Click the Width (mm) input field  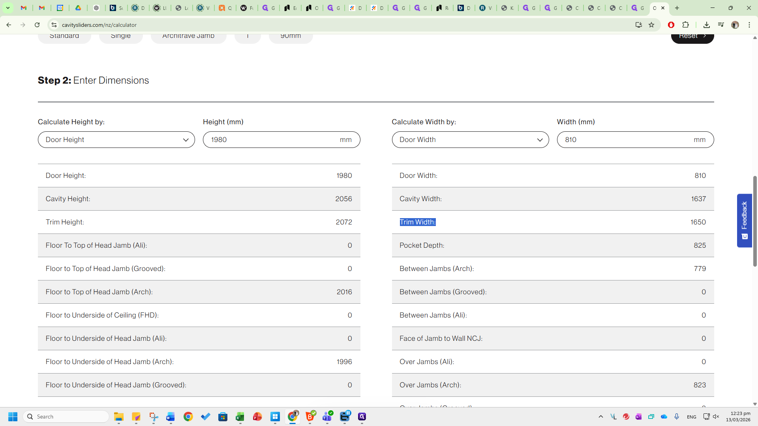(x=628, y=140)
